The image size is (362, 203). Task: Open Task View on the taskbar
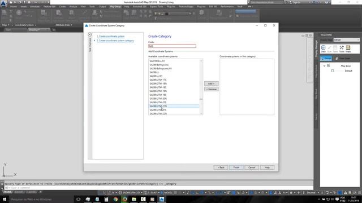pos(79,199)
